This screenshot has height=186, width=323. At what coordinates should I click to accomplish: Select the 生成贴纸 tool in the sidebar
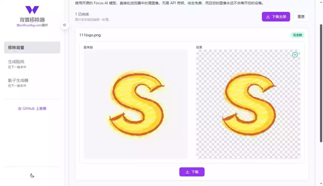point(32,64)
